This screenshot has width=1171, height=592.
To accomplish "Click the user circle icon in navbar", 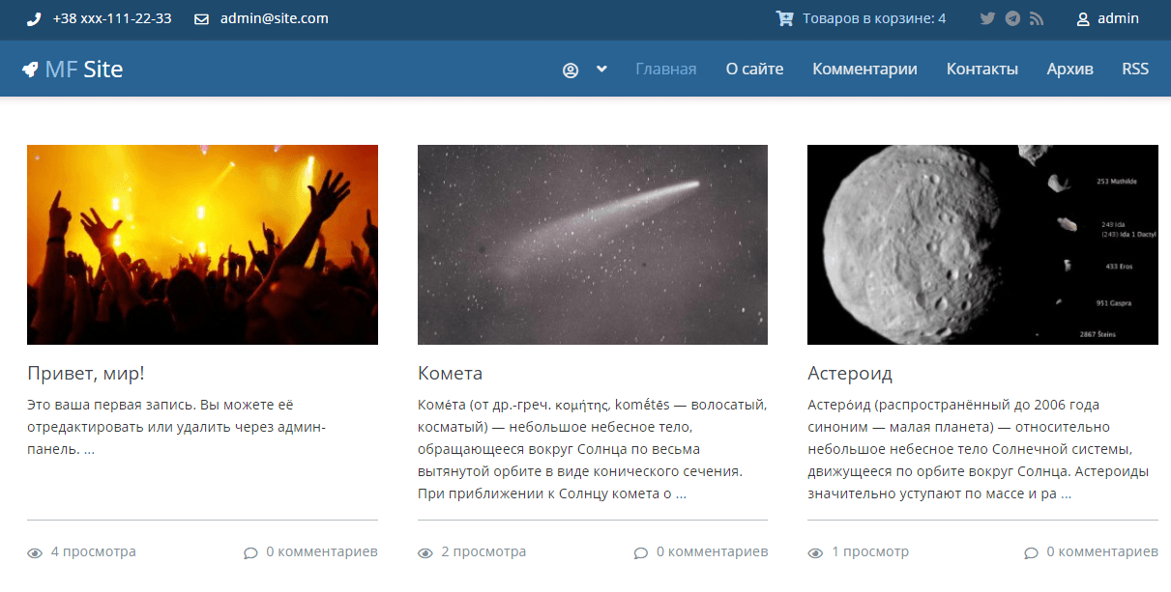I will point(571,70).
